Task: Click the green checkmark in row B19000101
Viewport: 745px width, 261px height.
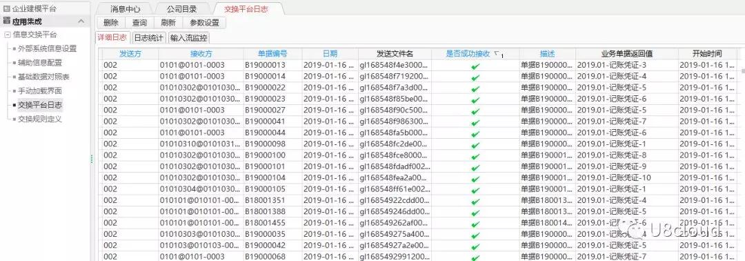Action: click(x=475, y=167)
